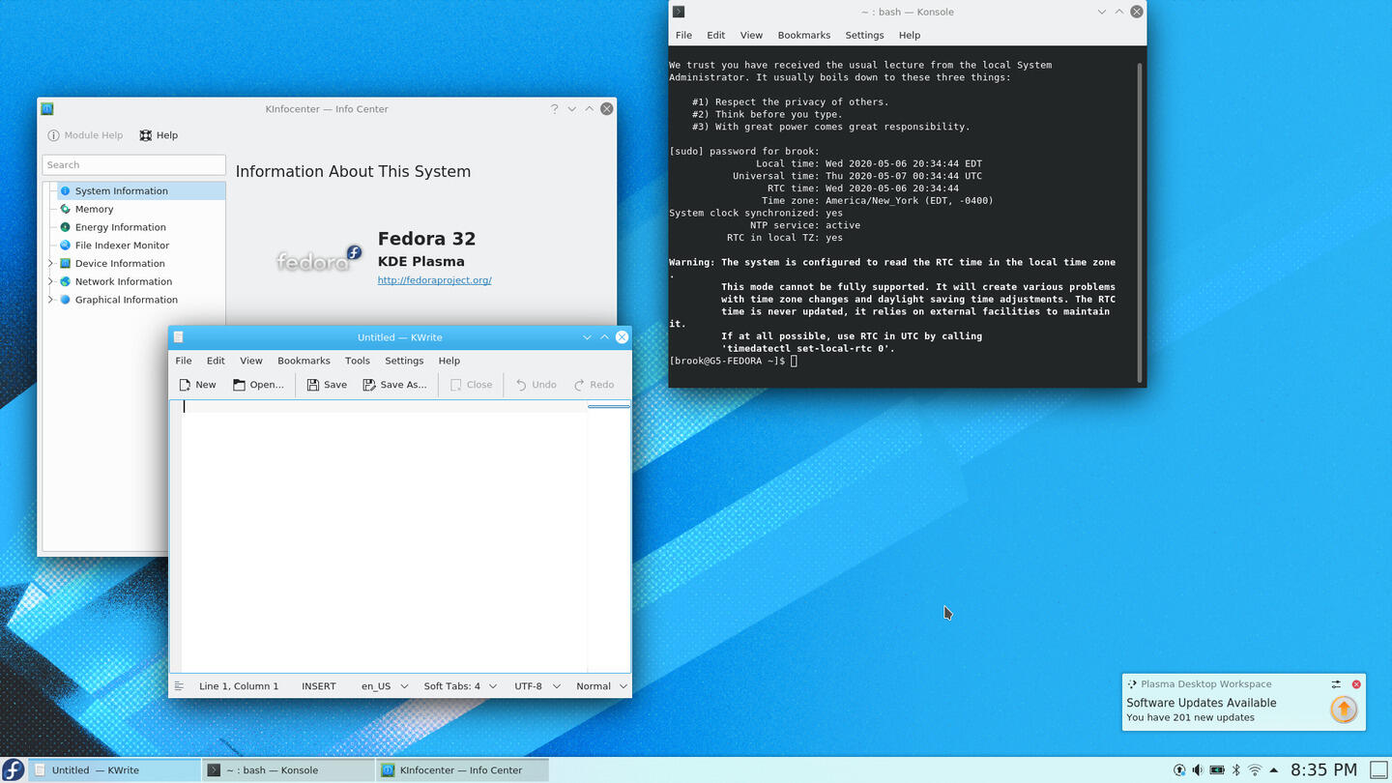Click the KInfocenter title bar app icon
Screen dimensions: 1392x783
point(47,109)
